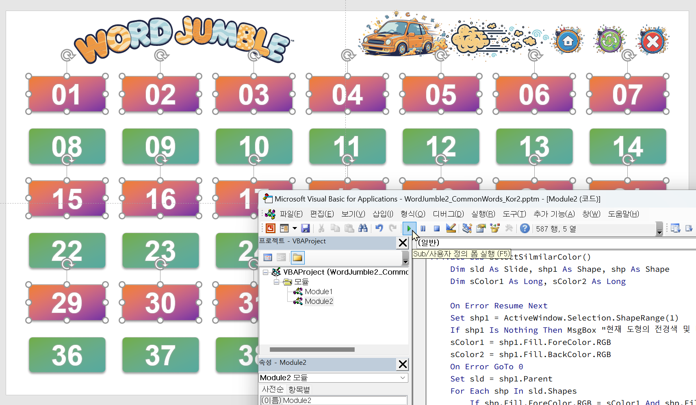Screen dimensions: 696x405
Task: Close the Project VBAProject pane
Action: [x=403, y=243]
